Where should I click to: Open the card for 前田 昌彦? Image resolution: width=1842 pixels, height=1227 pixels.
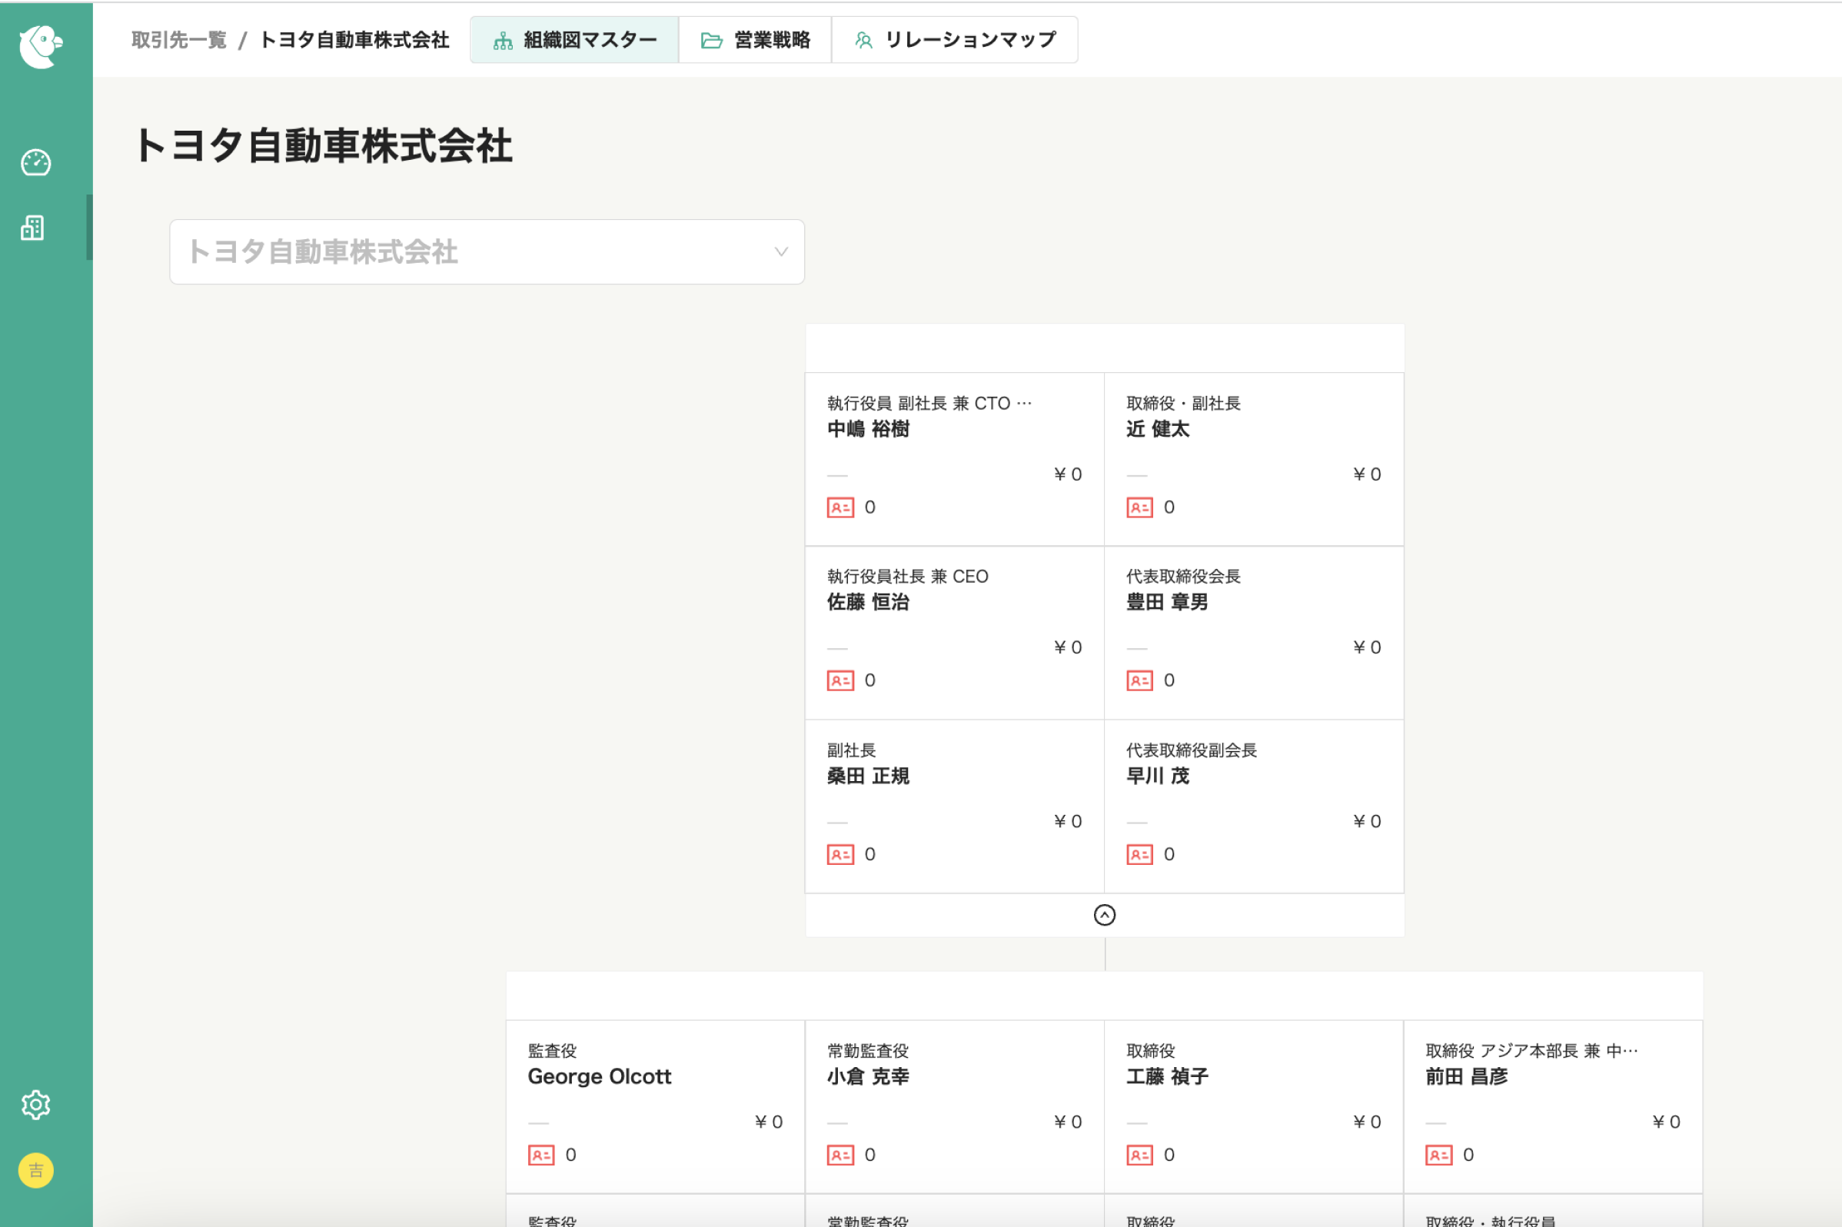tap(1553, 1106)
